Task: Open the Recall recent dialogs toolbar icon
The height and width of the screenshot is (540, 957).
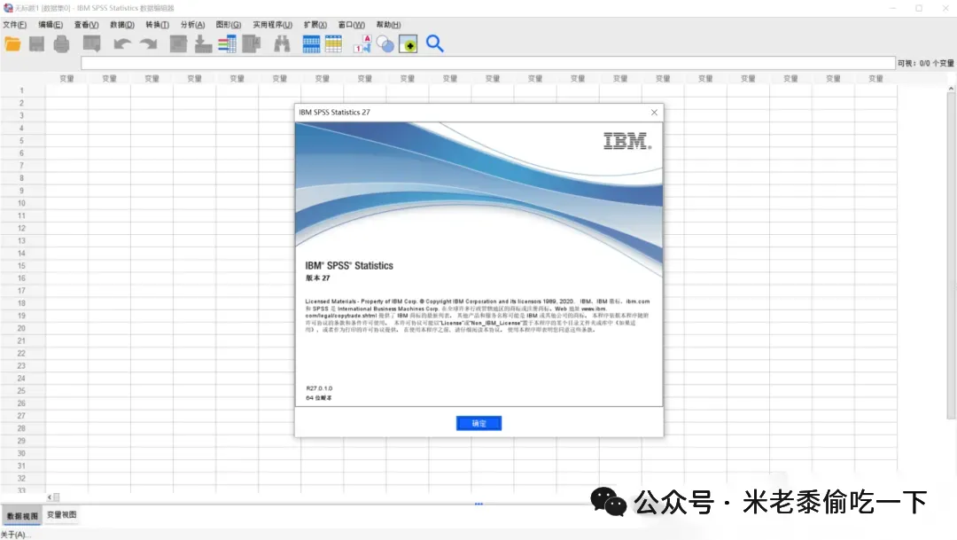Action: click(x=91, y=44)
